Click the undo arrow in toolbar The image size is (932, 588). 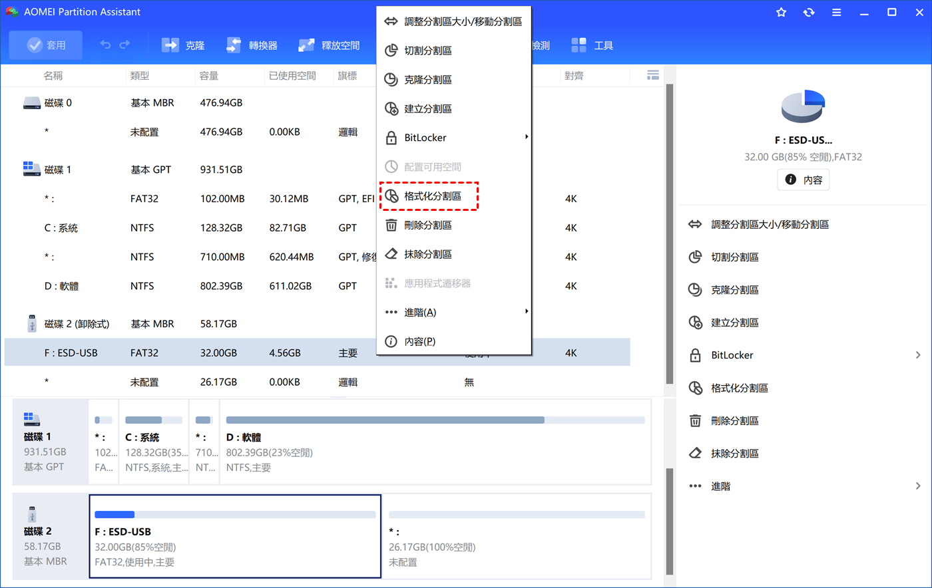(x=105, y=45)
